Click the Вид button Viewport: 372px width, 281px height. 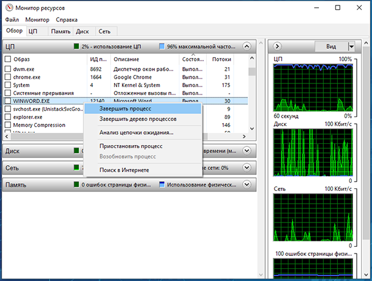pyautogui.click(x=331, y=46)
